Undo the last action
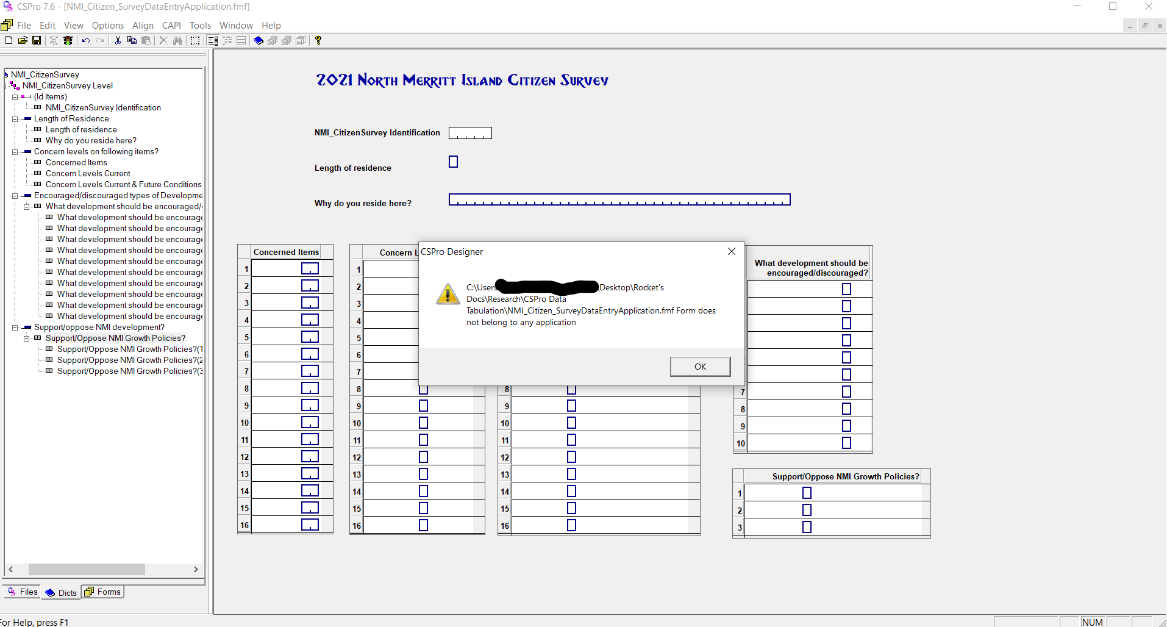The height and width of the screenshot is (627, 1167). (x=86, y=40)
